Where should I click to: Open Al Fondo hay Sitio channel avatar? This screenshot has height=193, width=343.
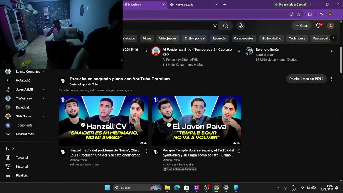pyautogui.click(x=156, y=51)
